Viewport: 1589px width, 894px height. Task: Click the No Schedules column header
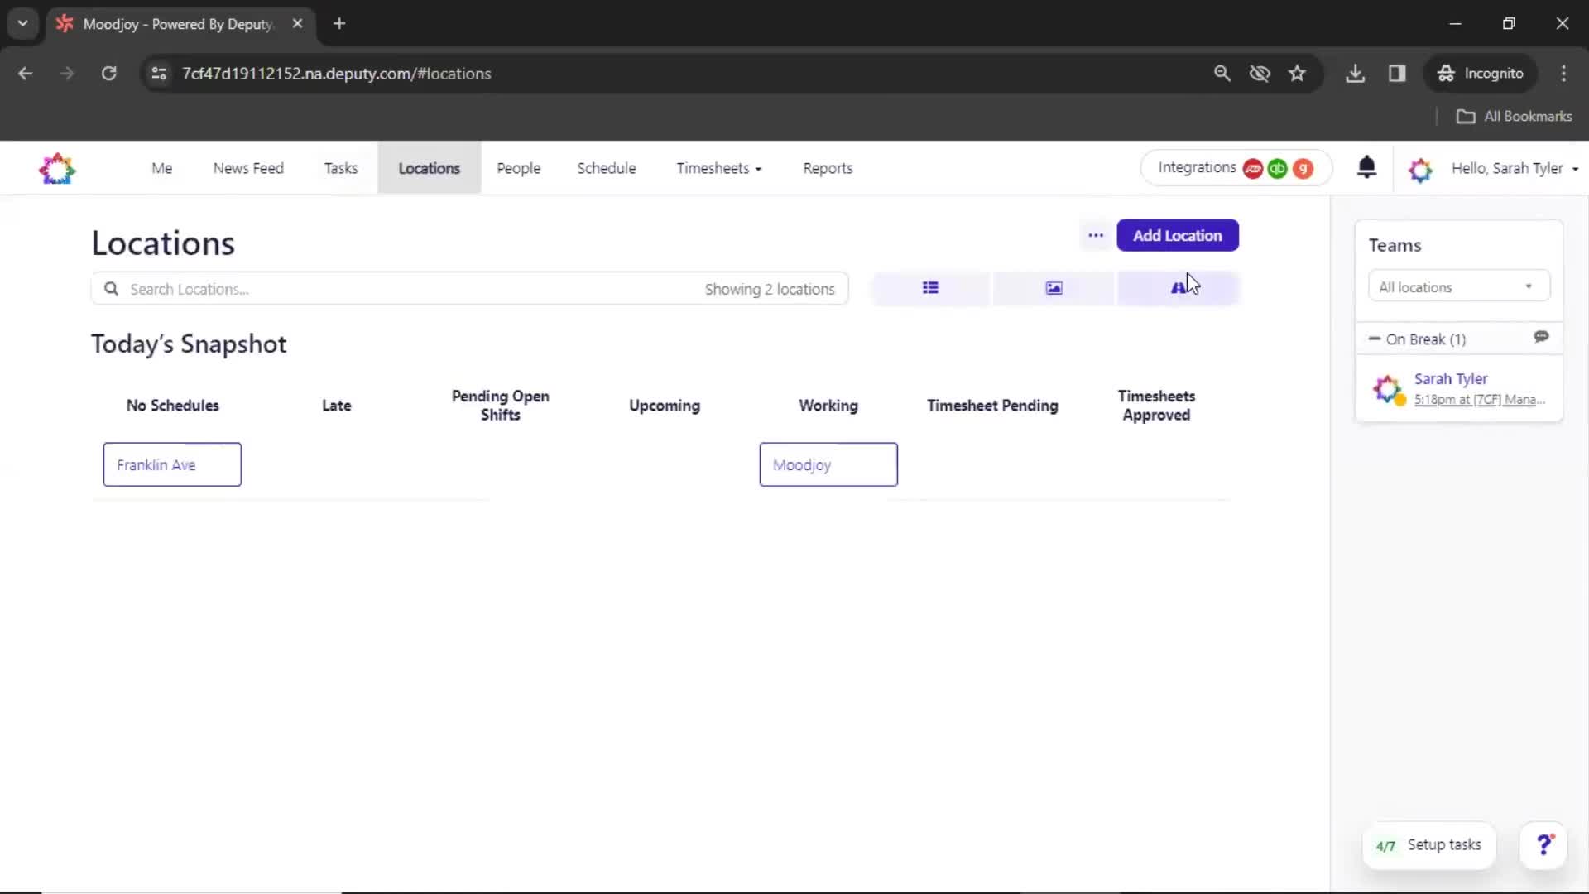coord(173,406)
